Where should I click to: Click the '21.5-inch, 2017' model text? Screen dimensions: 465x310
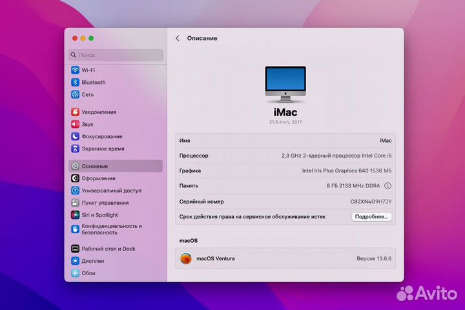tap(285, 122)
